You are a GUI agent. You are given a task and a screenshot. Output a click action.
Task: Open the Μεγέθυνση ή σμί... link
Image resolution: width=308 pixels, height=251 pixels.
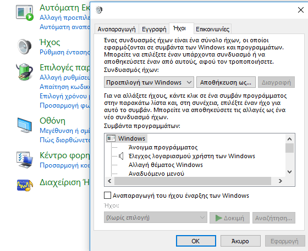coord(65,131)
